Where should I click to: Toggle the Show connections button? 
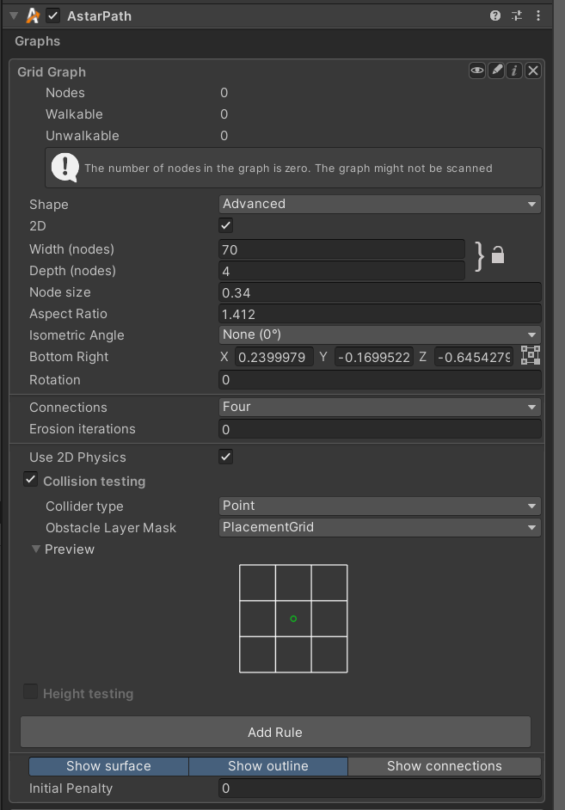[444, 766]
